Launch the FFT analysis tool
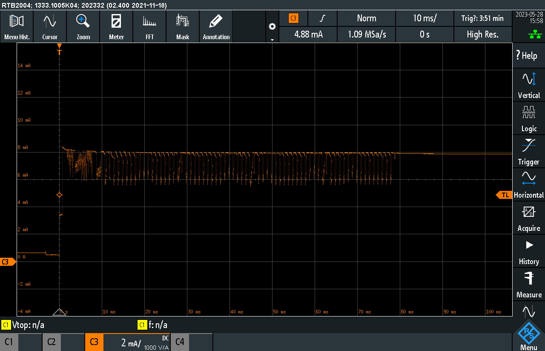The height and width of the screenshot is (351, 545). (149, 26)
